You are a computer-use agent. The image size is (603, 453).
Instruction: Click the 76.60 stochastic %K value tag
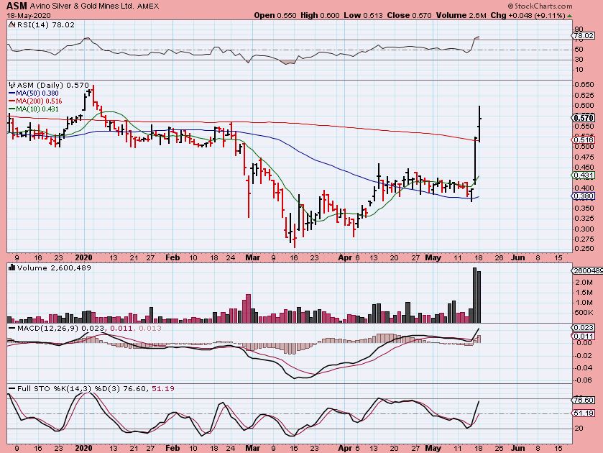[584, 401]
